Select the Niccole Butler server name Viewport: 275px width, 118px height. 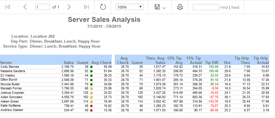[10, 84]
